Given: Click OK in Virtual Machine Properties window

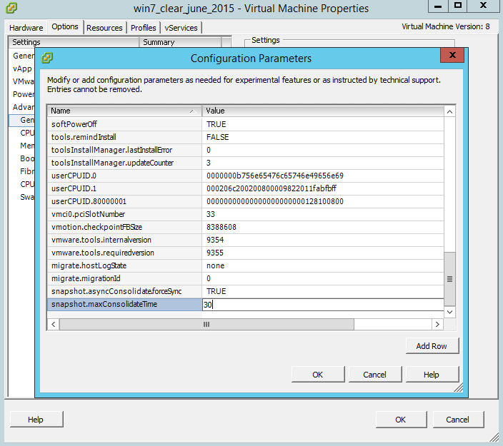Looking at the screenshot, I should click(x=401, y=420).
